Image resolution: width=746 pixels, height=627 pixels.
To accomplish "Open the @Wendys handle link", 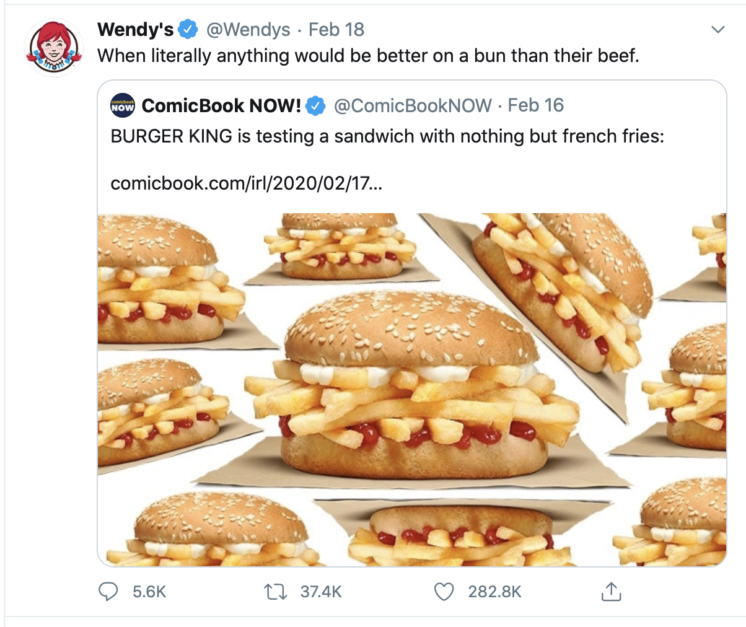I will coord(248,28).
